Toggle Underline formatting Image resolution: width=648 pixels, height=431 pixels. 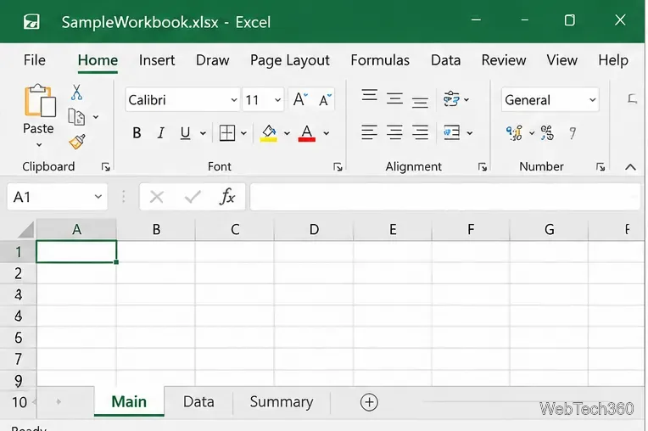(x=185, y=133)
